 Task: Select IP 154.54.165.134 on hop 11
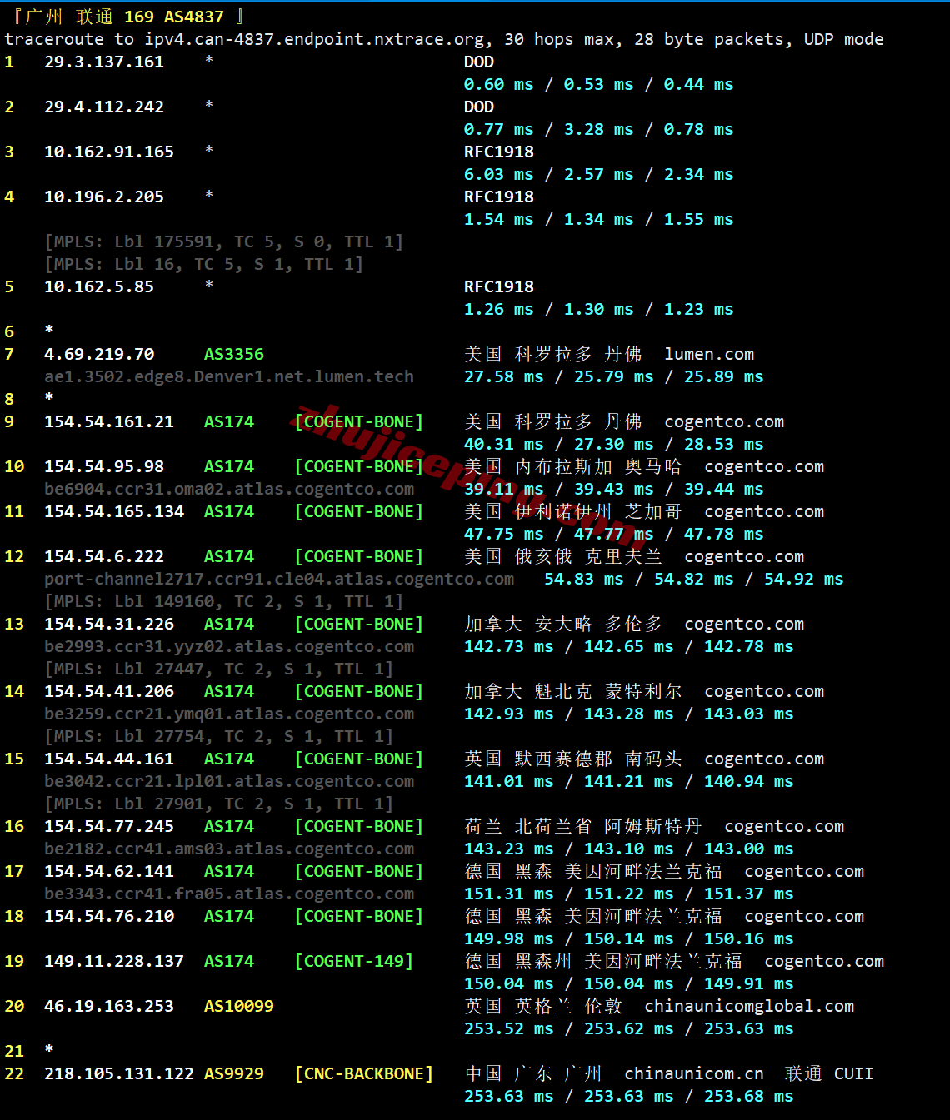coord(114,511)
